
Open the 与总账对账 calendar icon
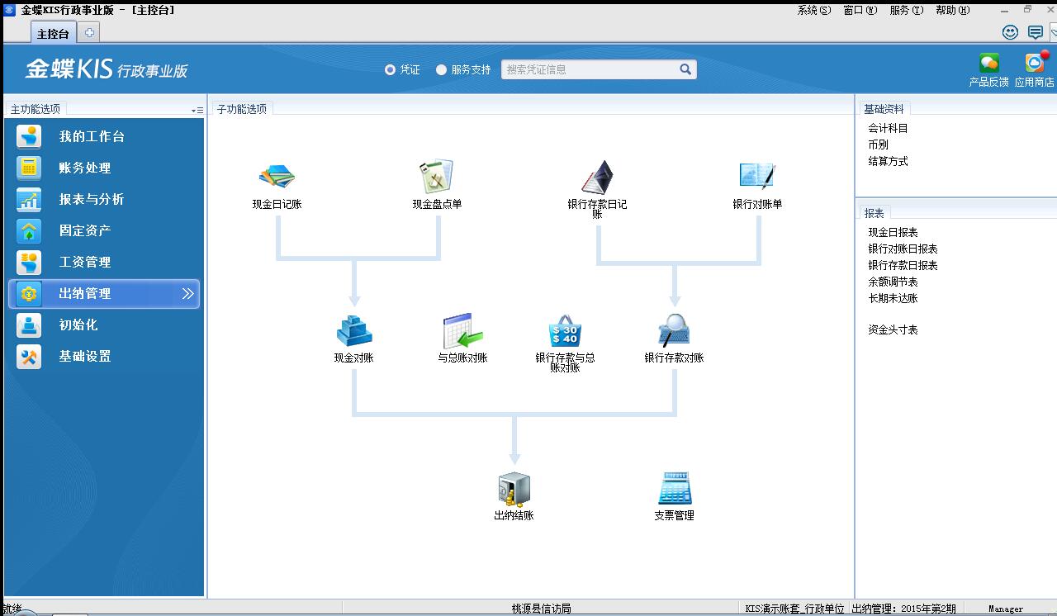(x=462, y=331)
